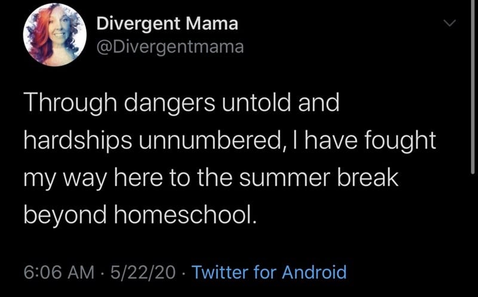Click the vertical scrollbar on right edge
The height and width of the screenshot is (297, 478).
[x=473, y=86]
